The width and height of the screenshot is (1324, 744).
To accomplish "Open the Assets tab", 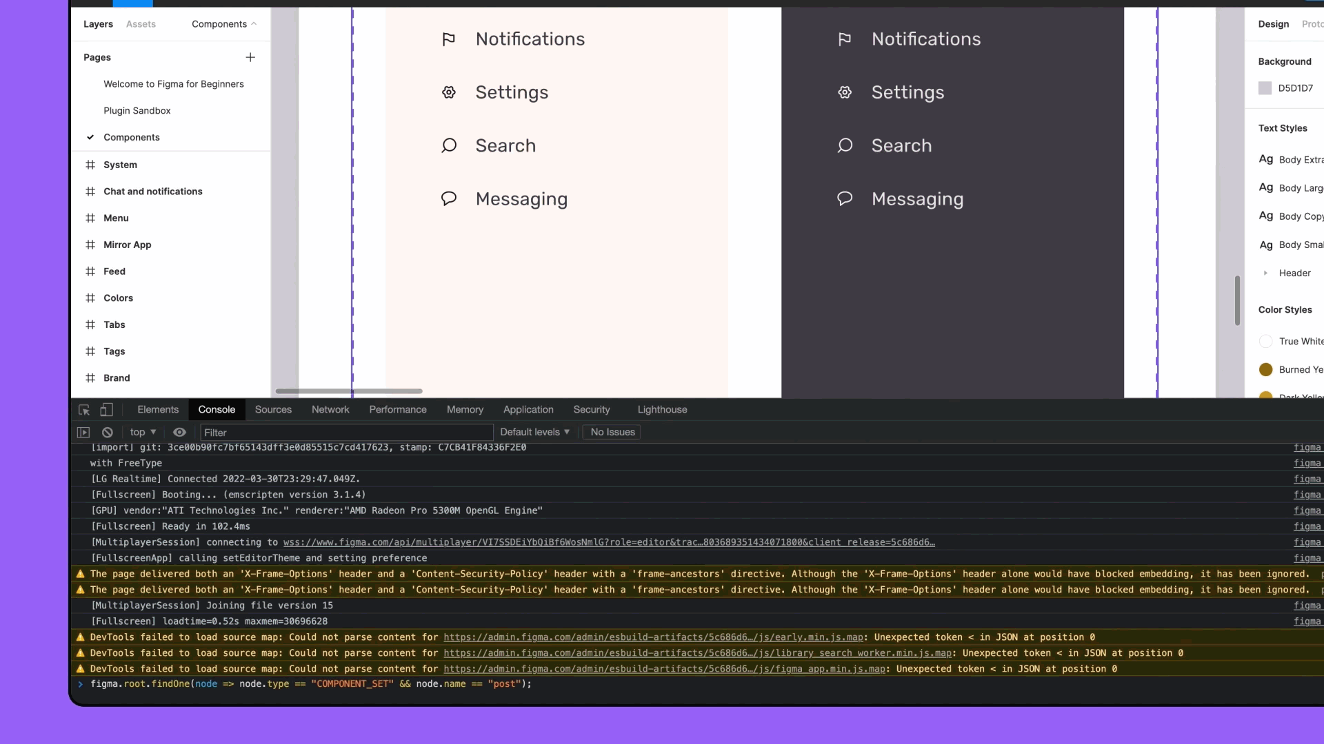I will tap(141, 24).
